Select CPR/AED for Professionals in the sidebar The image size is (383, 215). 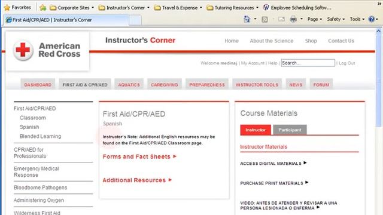point(30,153)
